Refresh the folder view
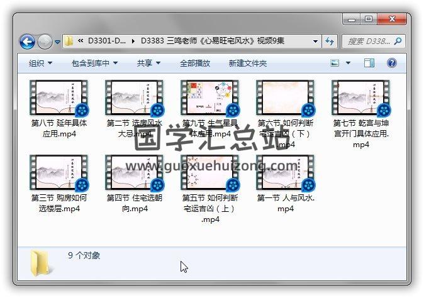The width and height of the screenshot is (424, 298). pyautogui.click(x=330, y=41)
